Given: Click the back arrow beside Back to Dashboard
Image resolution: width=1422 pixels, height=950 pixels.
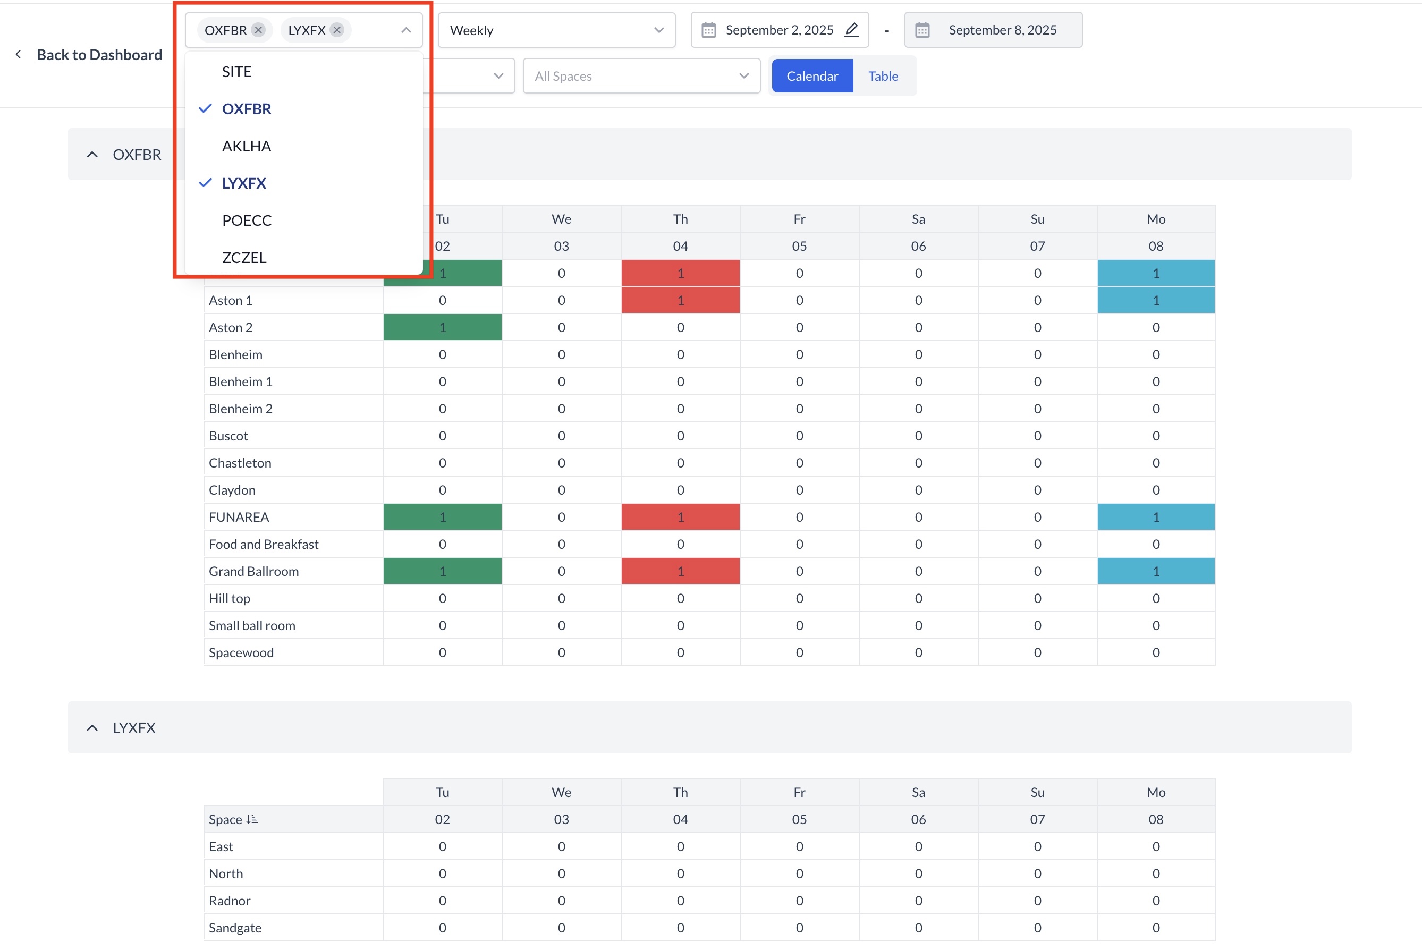Looking at the screenshot, I should (19, 55).
